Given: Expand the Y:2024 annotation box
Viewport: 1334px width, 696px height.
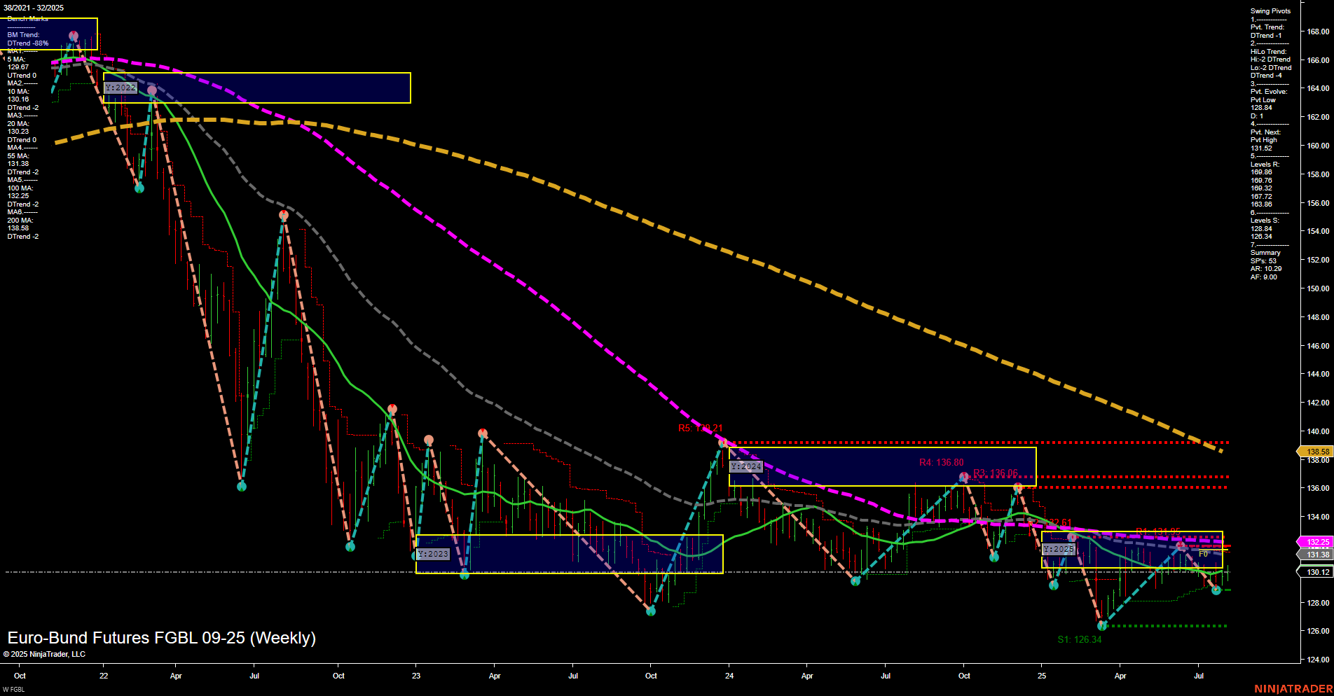Looking at the screenshot, I should (747, 466).
